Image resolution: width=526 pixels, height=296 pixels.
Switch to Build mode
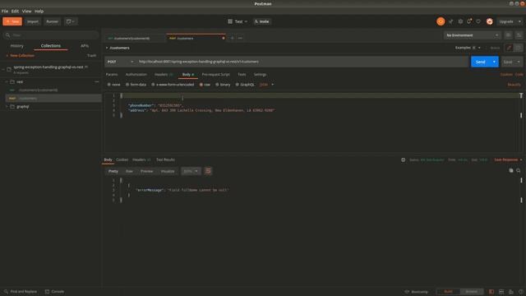point(448,292)
